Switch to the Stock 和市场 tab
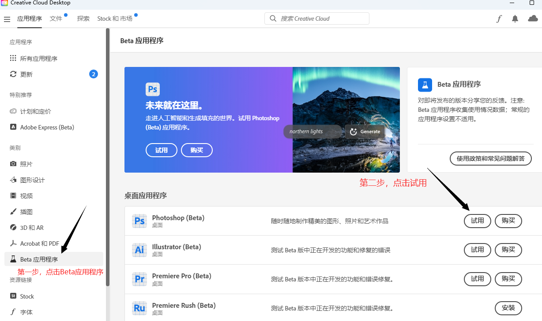This screenshot has height=321, width=542. coord(115,18)
